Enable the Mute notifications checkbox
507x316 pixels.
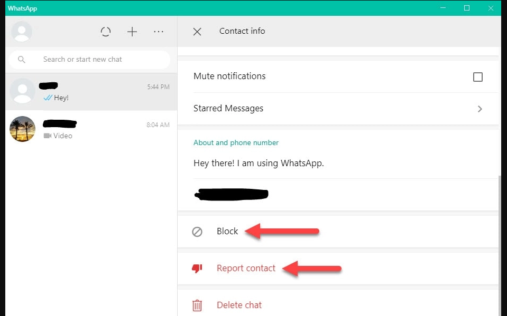[x=478, y=77]
